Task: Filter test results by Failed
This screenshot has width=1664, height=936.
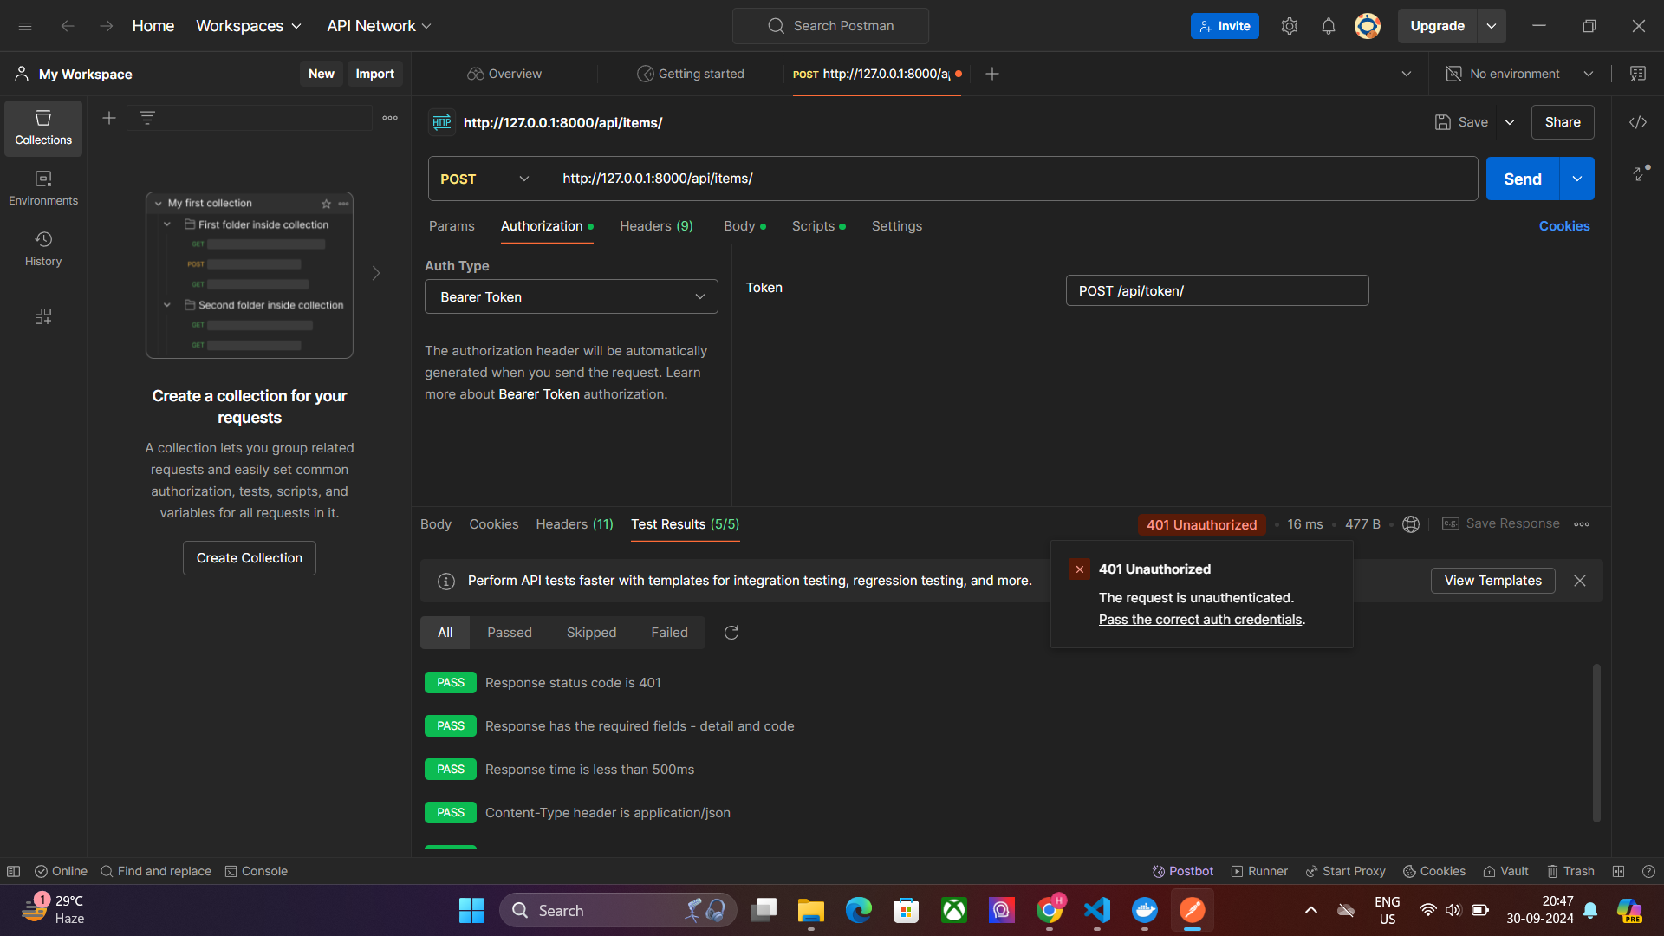Action: point(669,633)
